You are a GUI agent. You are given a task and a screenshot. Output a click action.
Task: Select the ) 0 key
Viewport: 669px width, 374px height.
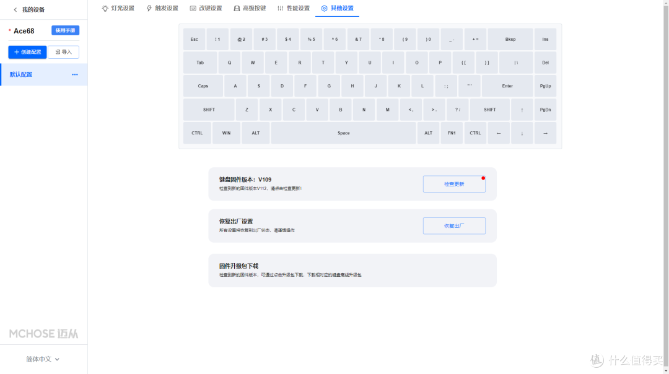429,39
